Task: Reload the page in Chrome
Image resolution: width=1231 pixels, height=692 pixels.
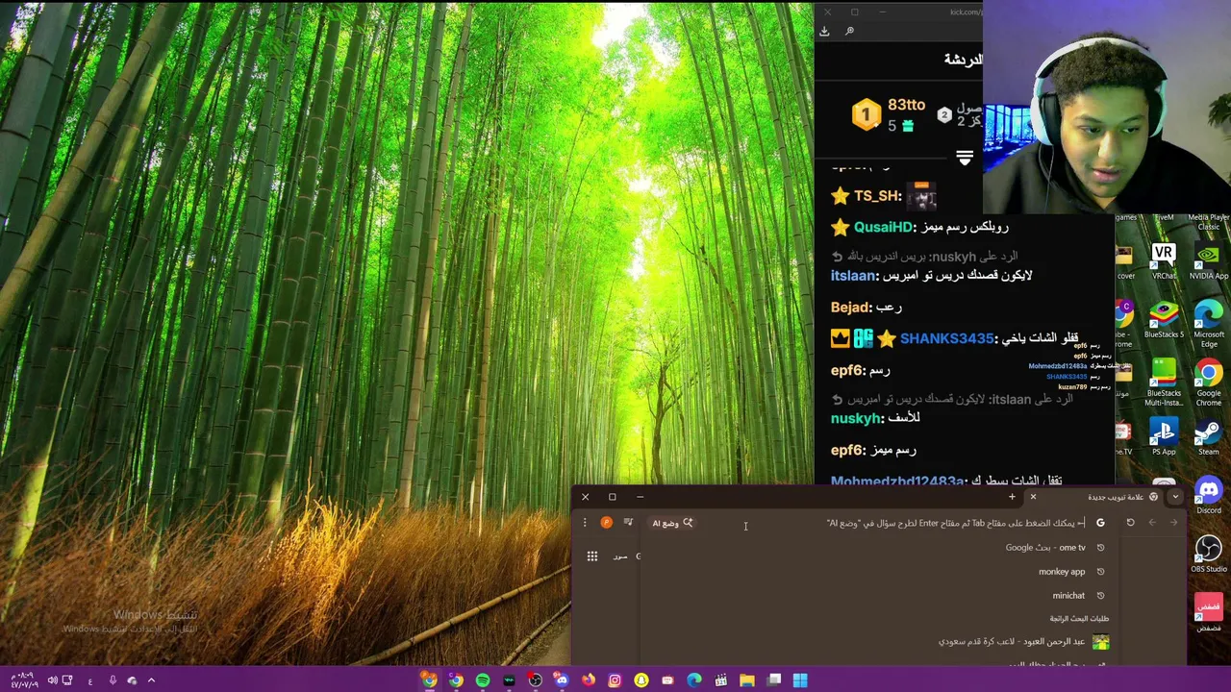Action: pyautogui.click(x=1131, y=523)
